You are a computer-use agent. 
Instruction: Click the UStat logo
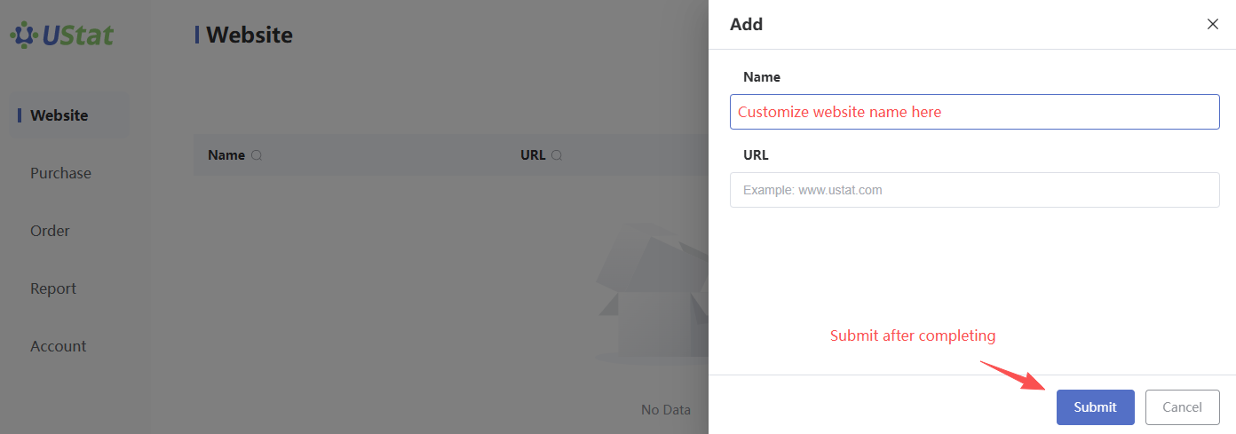pos(62,36)
